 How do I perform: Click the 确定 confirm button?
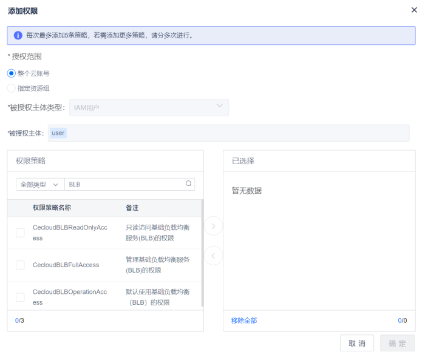coord(397,343)
